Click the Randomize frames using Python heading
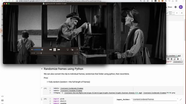Image resolution: width=186 pixels, height=104 pixels. tap(63, 69)
